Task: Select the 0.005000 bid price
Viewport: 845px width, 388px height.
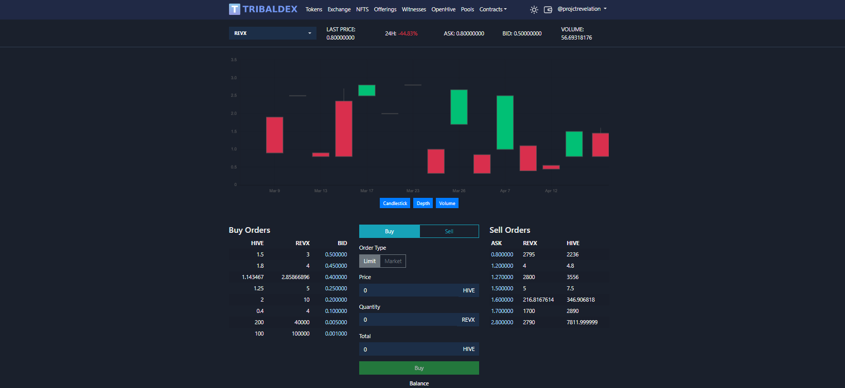Action: (x=336, y=322)
